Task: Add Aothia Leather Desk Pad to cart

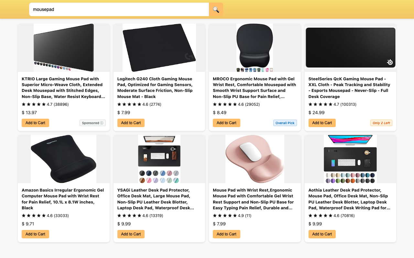Action: [x=322, y=234]
